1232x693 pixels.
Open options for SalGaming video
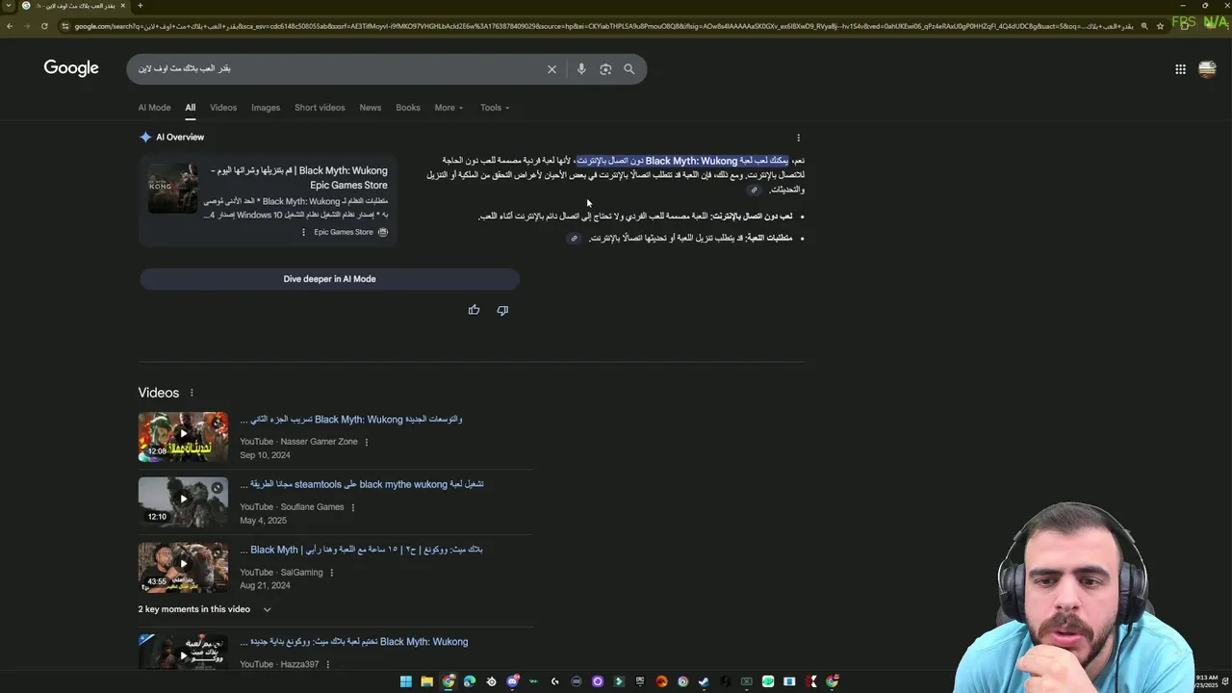332,573
